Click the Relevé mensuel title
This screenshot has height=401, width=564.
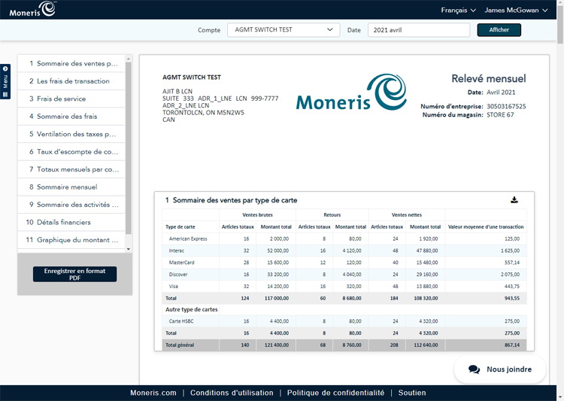489,78
